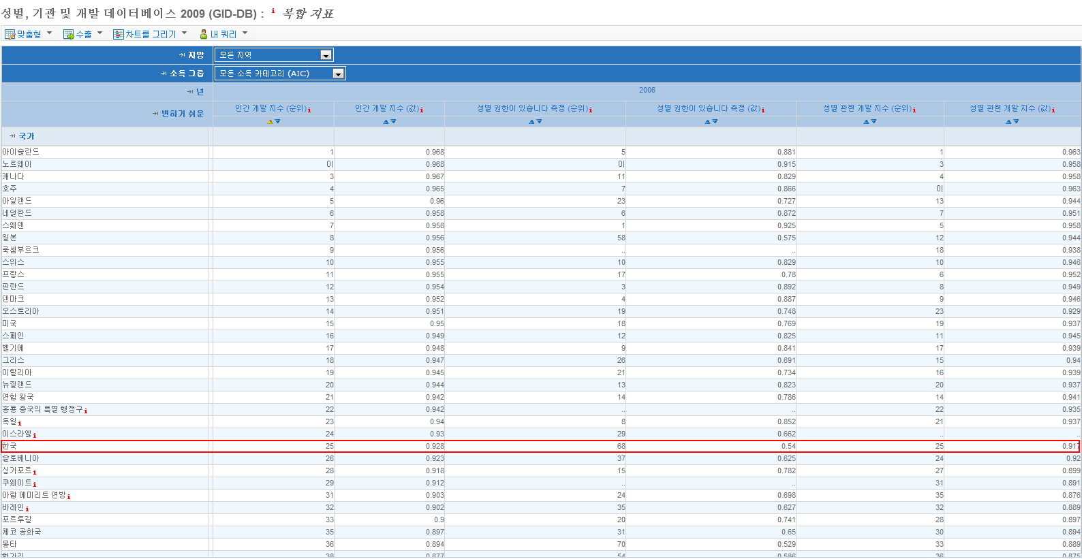The width and height of the screenshot is (1082, 559).
Task: Open info icon next to 쿠웨이트
Action: pos(35,484)
